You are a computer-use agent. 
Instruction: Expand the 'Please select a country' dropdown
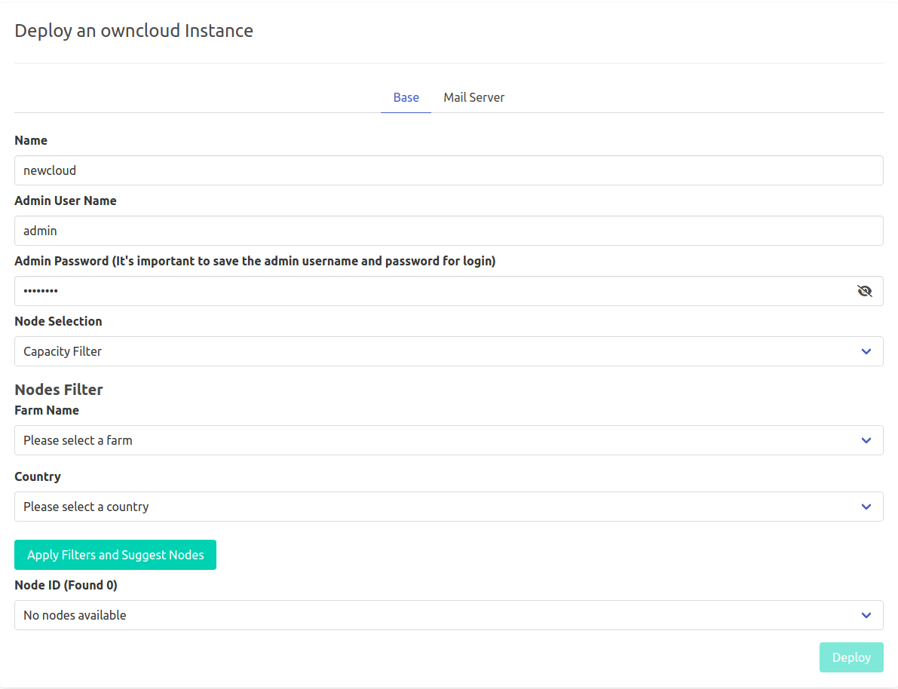[x=437, y=507]
